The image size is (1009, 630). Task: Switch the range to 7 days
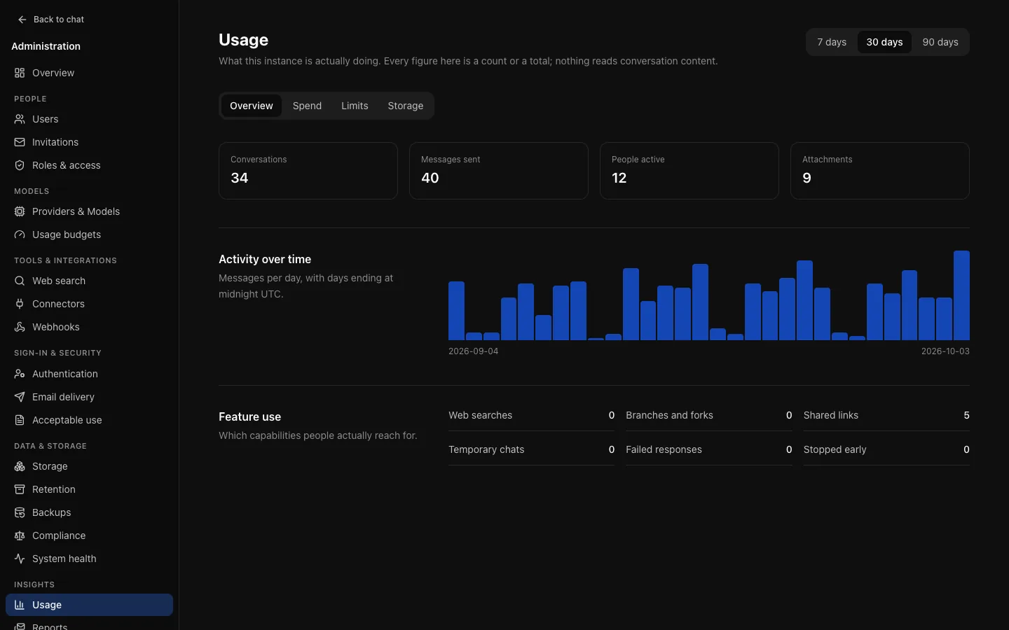[x=832, y=42]
